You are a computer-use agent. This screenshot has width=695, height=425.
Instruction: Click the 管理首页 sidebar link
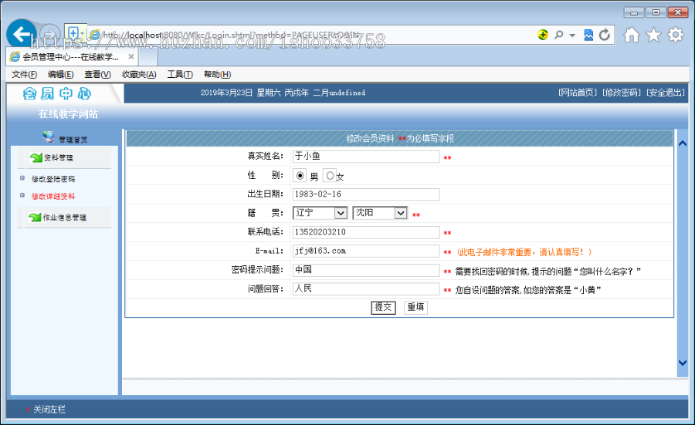[x=73, y=140]
